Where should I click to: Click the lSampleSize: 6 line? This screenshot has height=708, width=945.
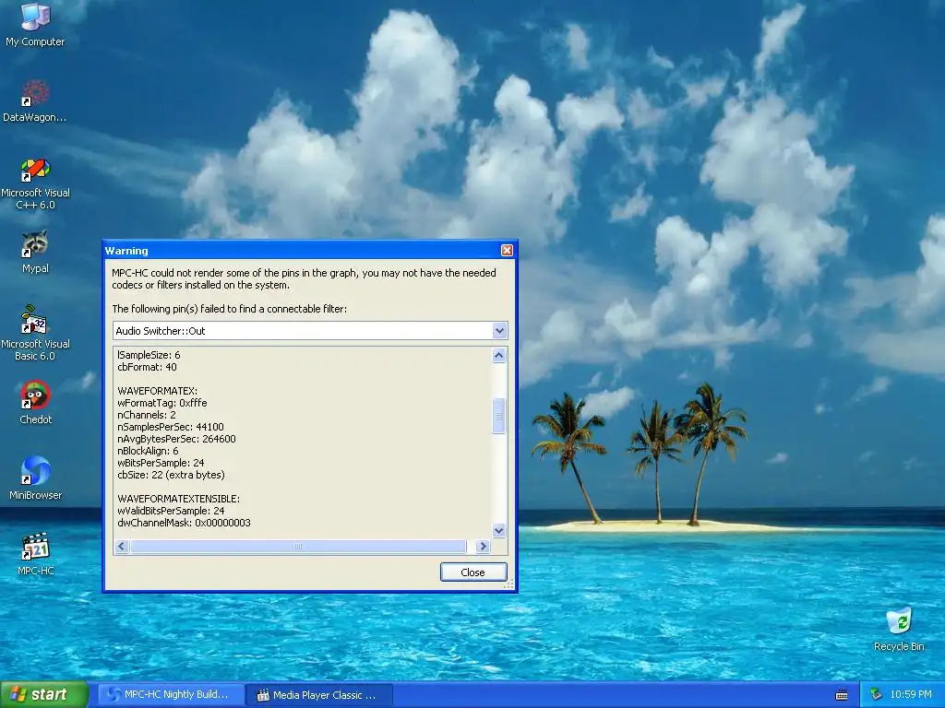[x=149, y=355]
